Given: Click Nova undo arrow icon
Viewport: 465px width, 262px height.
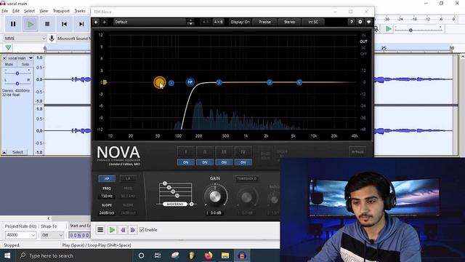Looking at the screenshot, I should tap(96, 22).
